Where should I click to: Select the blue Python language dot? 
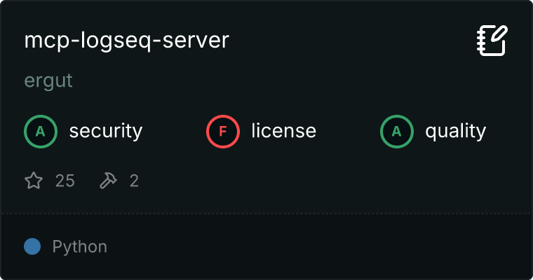(x=32, y=246)
